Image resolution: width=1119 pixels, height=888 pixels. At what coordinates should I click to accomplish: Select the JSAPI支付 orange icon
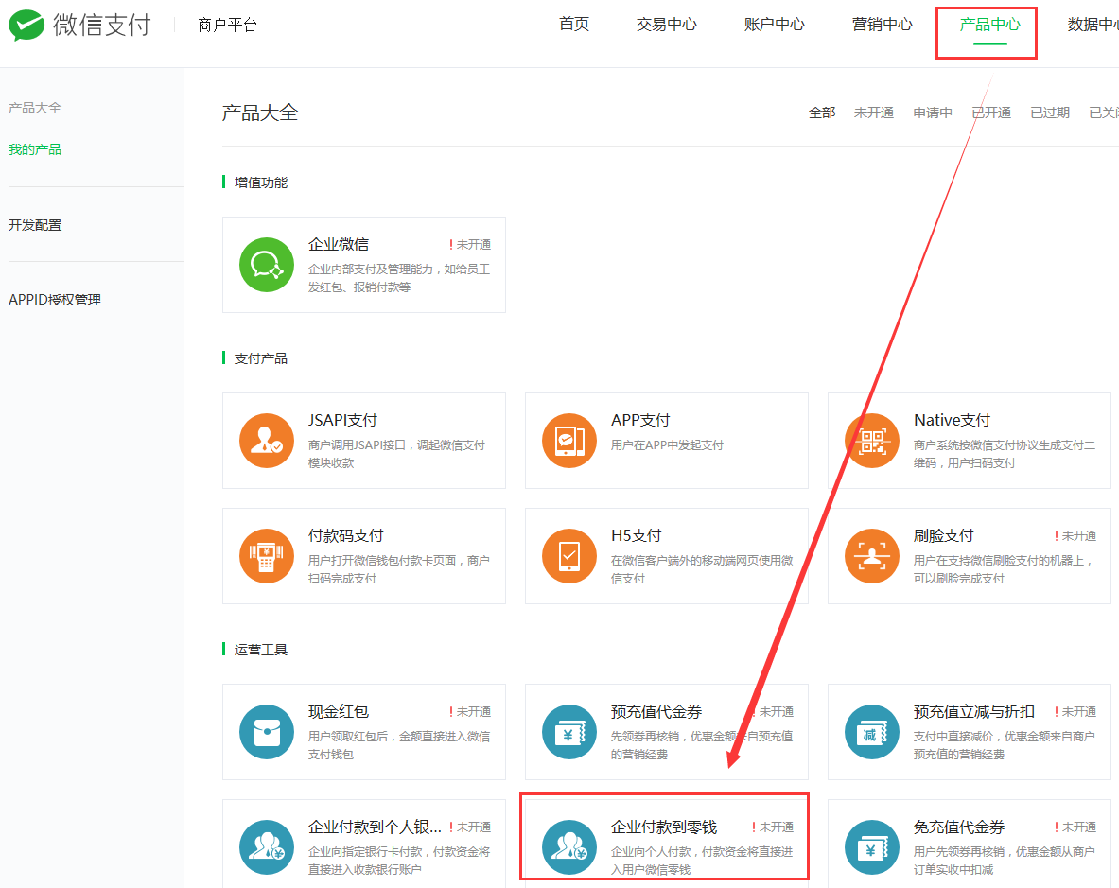tap(266, 441)
